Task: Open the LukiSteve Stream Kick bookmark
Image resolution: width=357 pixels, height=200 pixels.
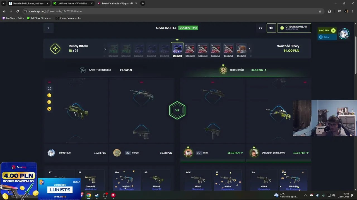Action: tap(39, 18)
